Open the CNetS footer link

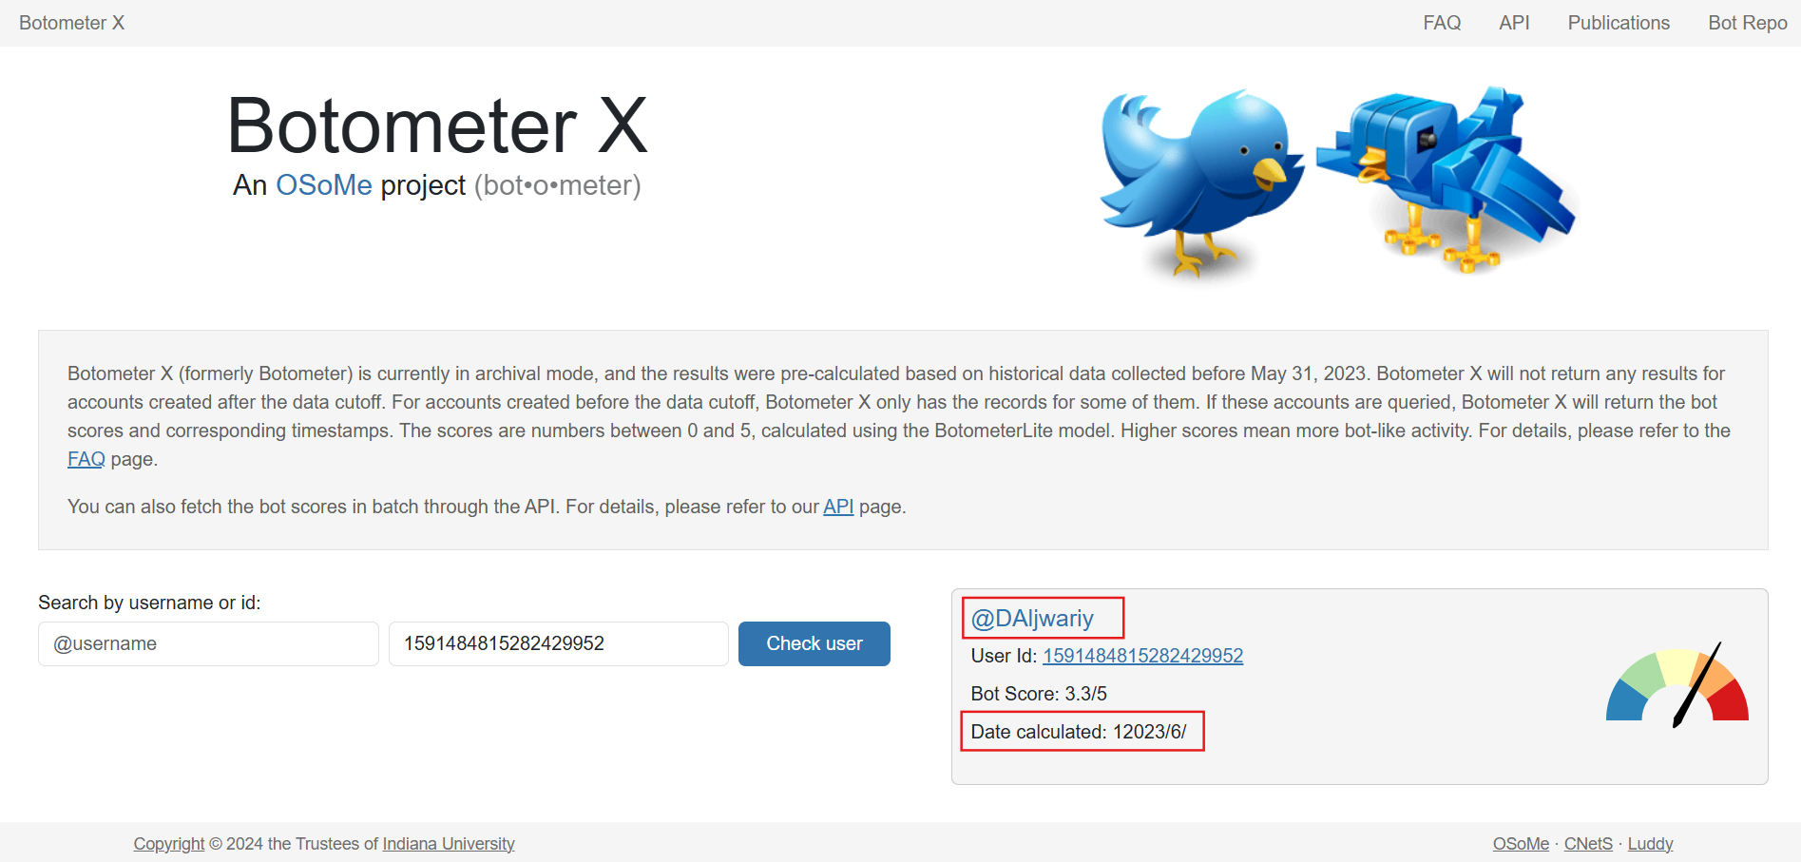[x=1588, y=844]
